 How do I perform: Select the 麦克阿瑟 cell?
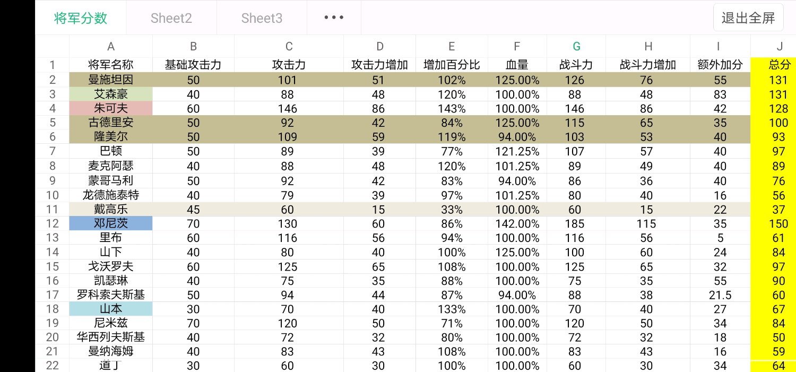coord(111,166)
